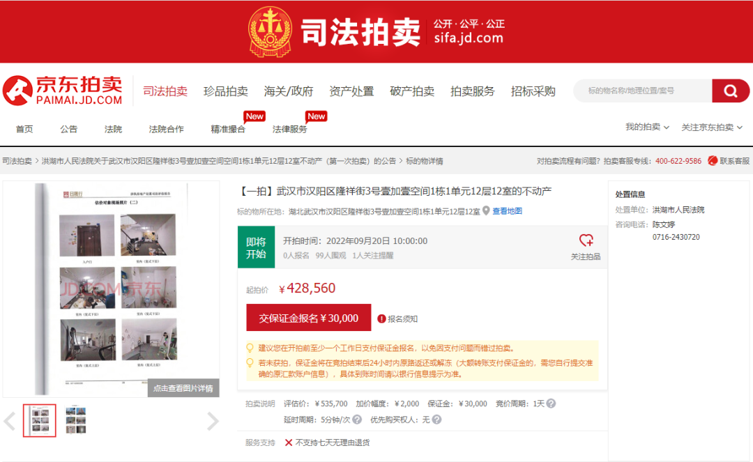Open the 珍品拍卖 tab
The width and height of the screenshot is (753, 462).
(x=226, y=91)
